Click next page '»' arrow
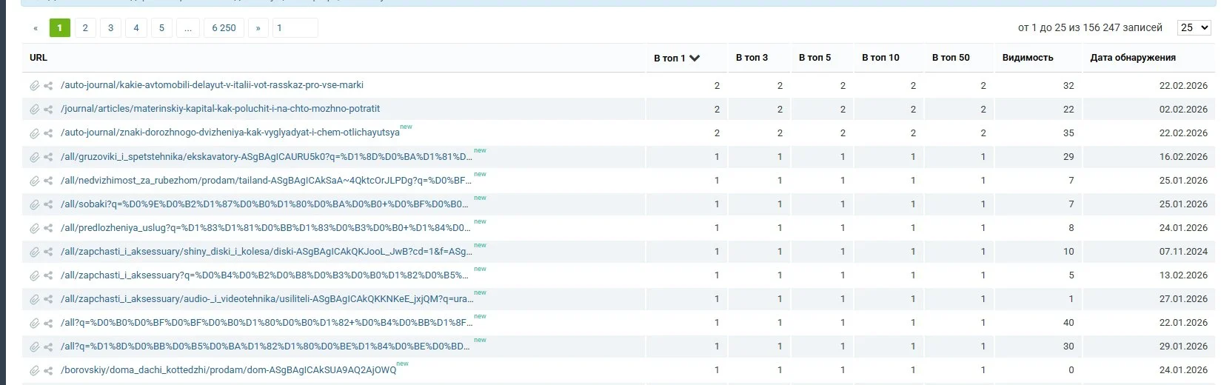1221x385 pixels. point(258,28)
